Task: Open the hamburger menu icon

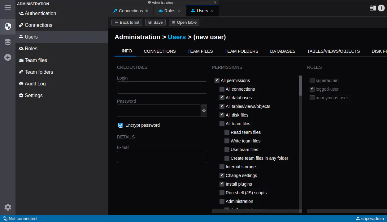Action: pyautogui.click(x=8, y=7)
